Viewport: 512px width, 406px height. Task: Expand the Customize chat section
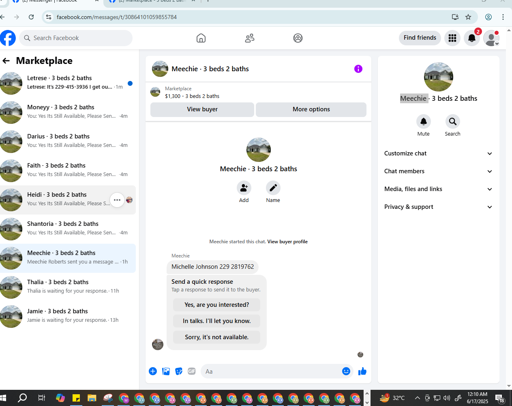(438, 153)
